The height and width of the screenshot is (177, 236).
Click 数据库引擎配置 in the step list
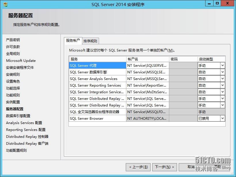[x=18, y=116]
